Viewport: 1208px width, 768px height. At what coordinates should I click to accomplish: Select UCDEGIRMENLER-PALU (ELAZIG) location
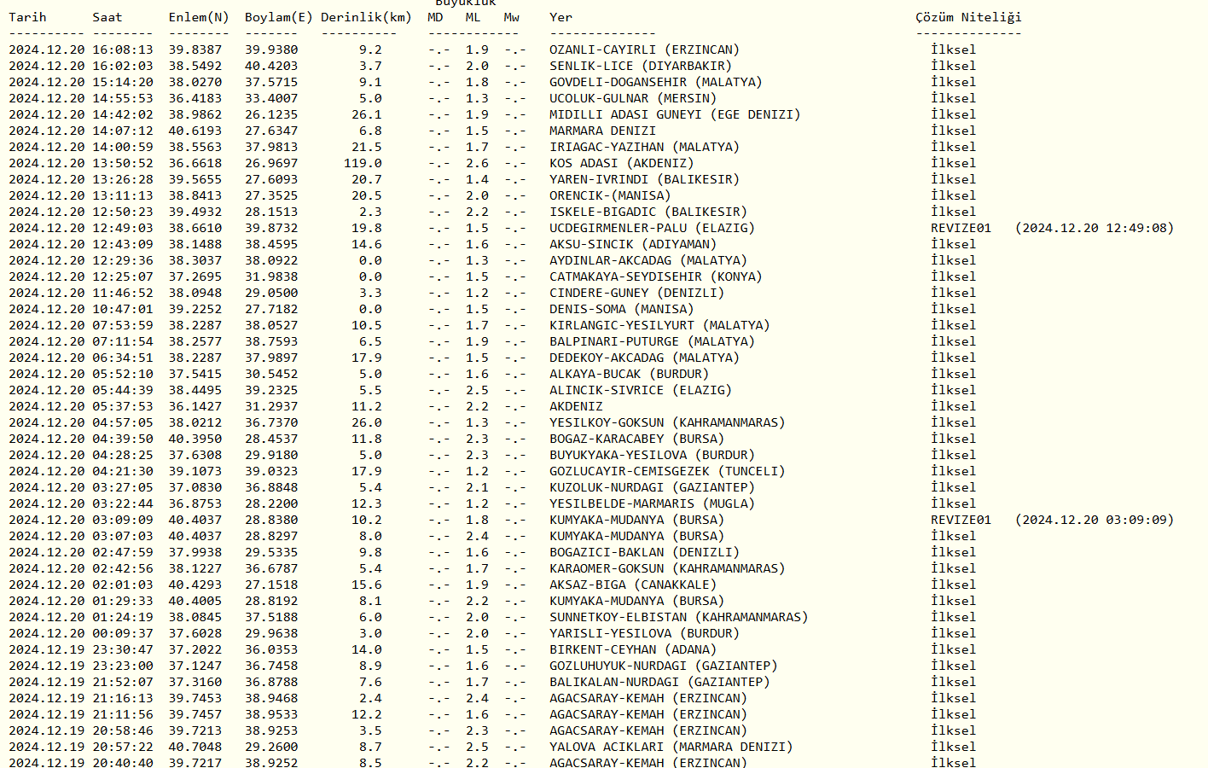[x=652, y=228]
